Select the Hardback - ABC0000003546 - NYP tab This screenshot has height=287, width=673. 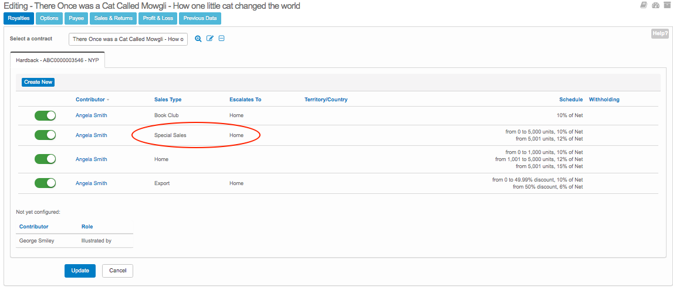58,60
